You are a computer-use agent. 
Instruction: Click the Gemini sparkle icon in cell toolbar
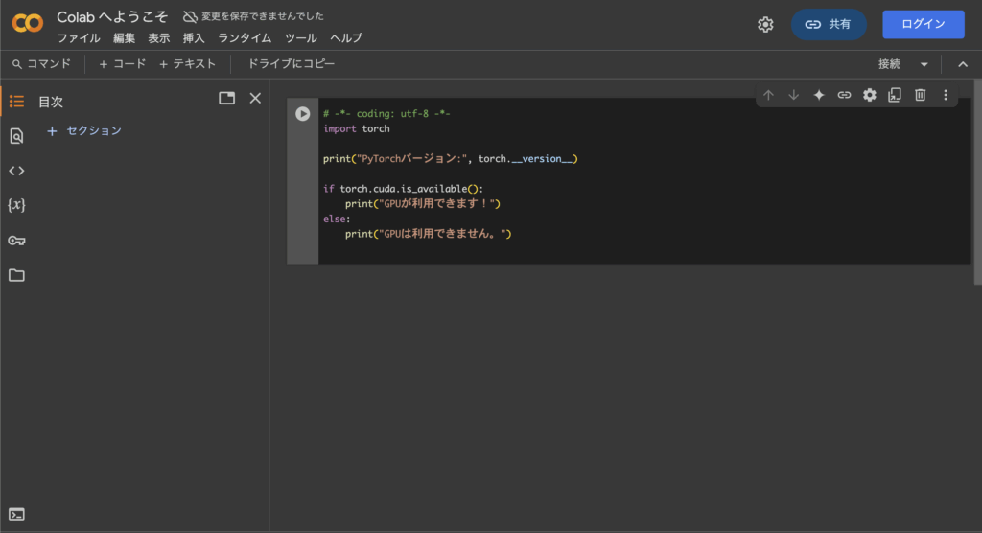coord(819,95)
